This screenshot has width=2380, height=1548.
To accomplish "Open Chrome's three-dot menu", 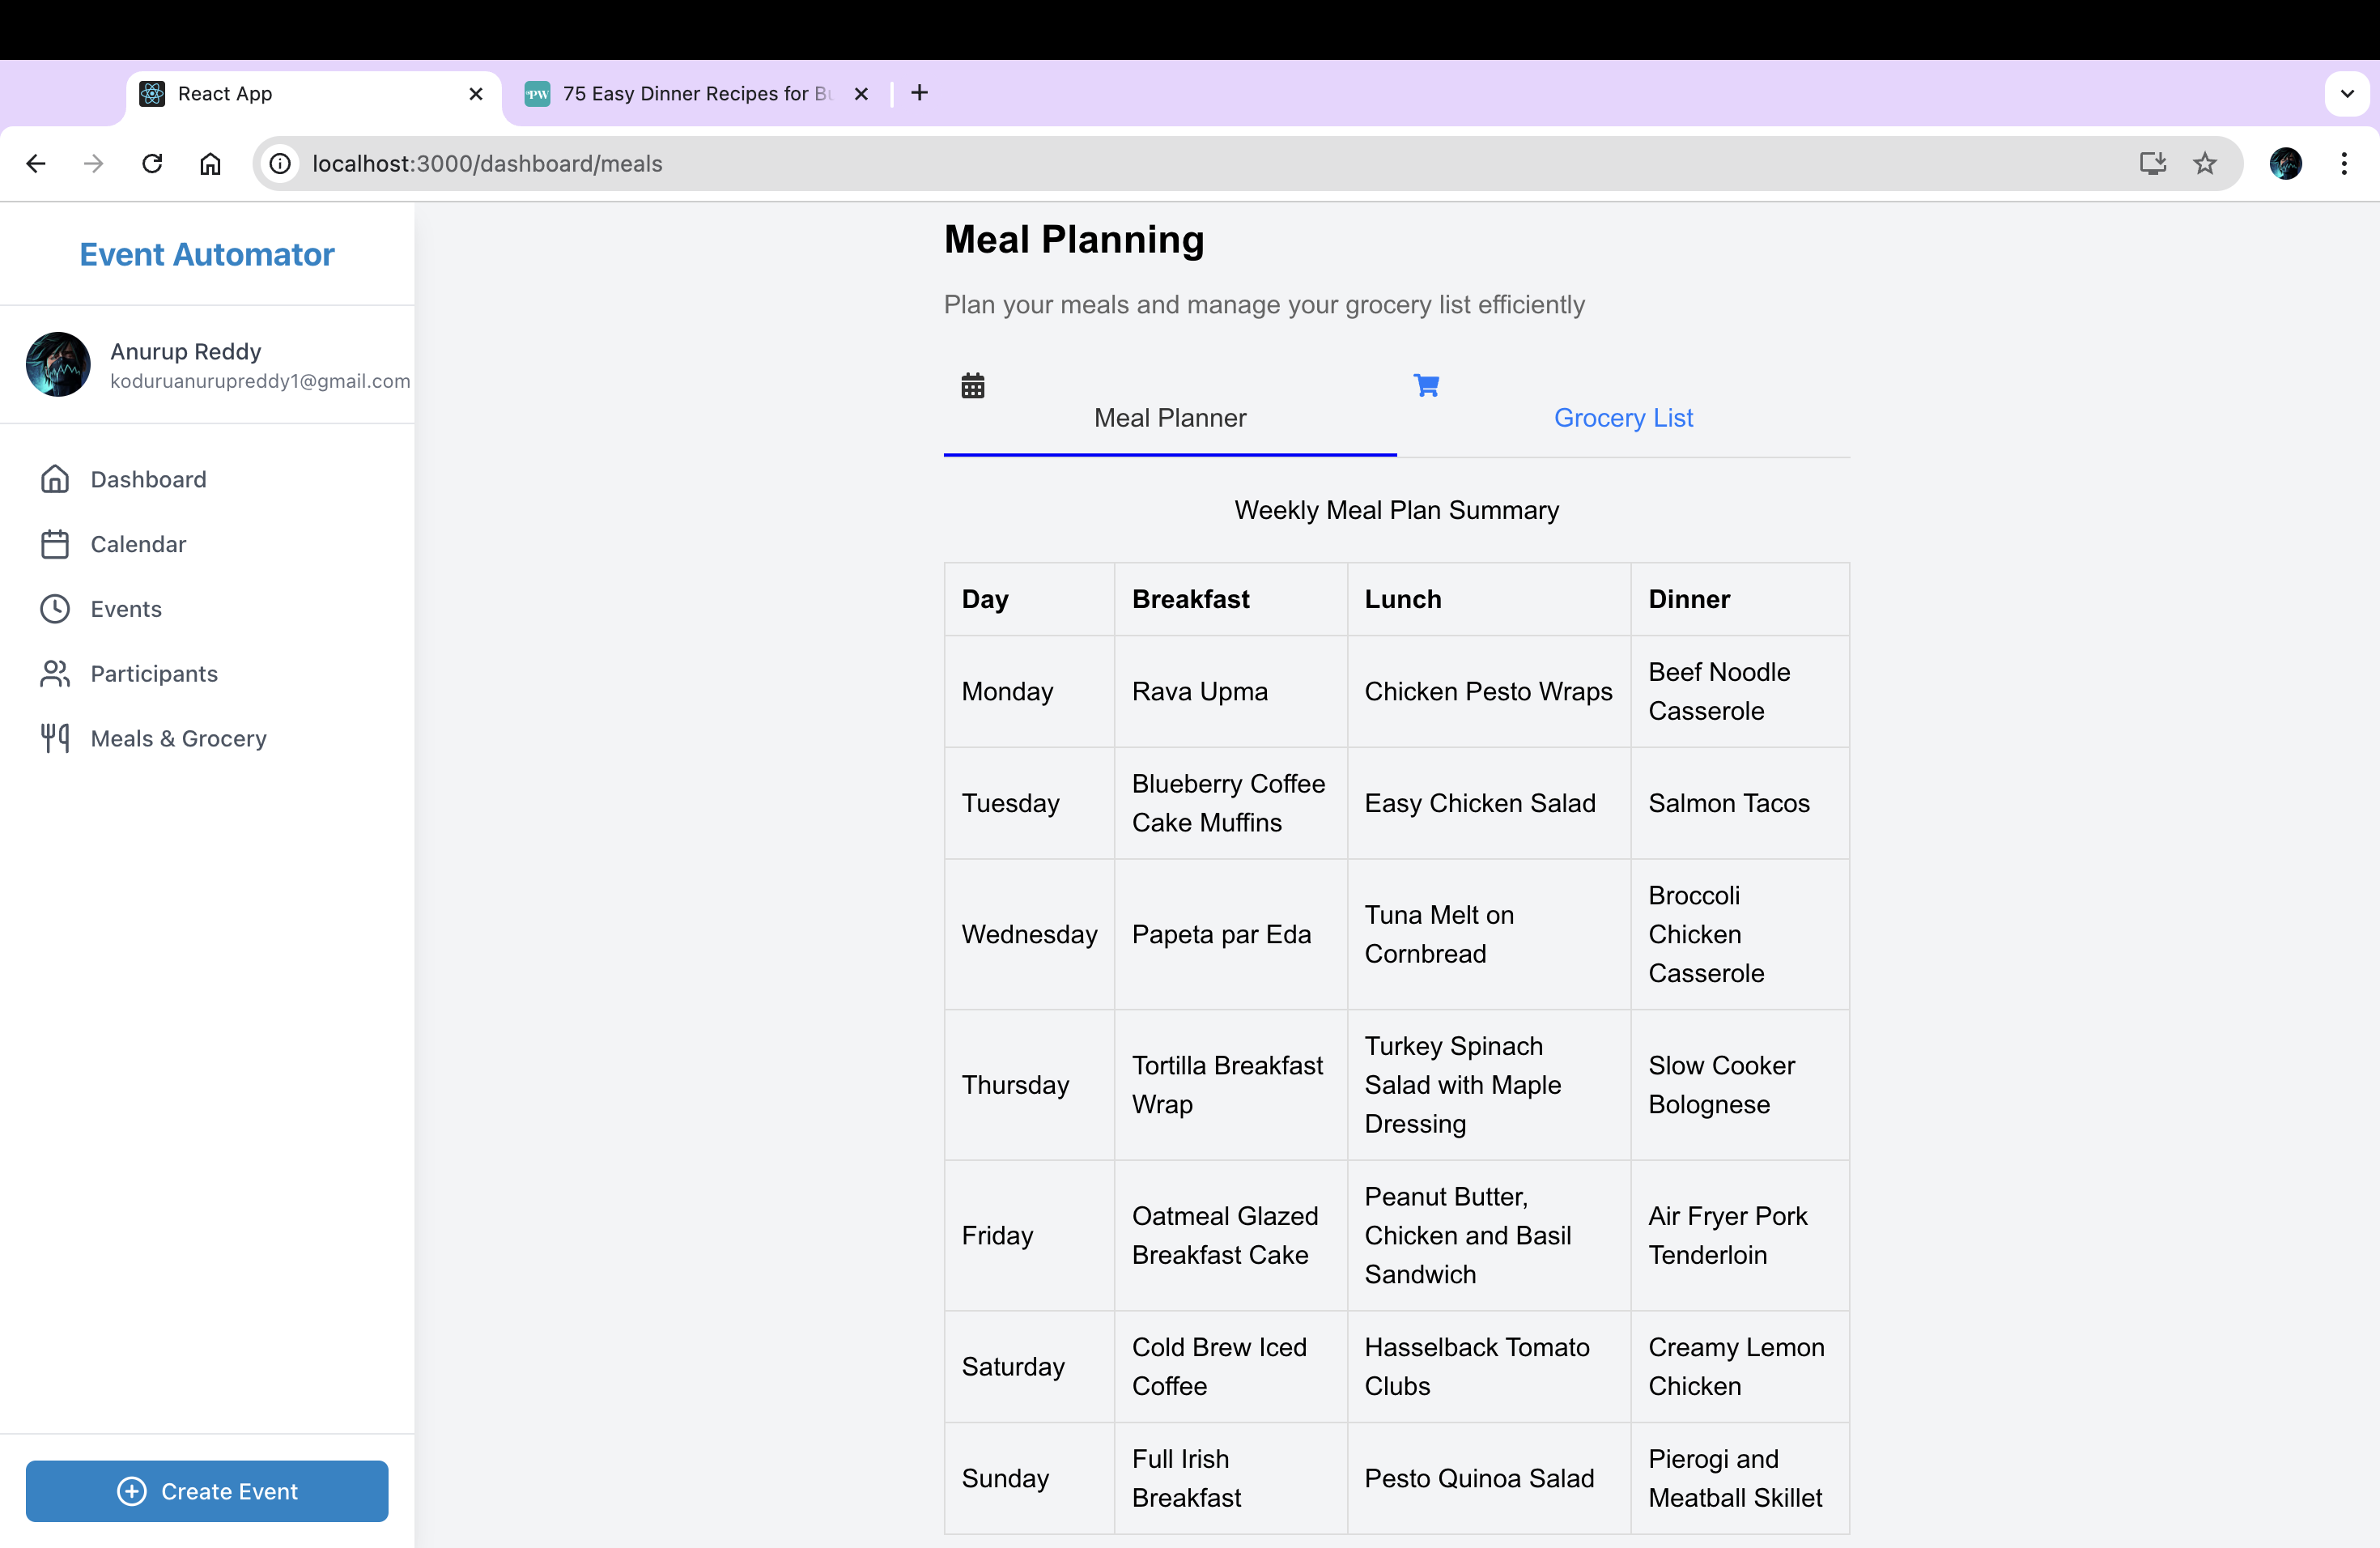I will click(x=2344, y=163).
